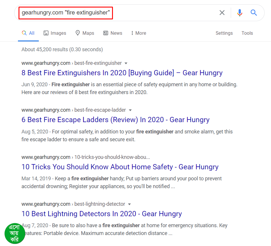Image resolution: width=271 pixels, height=246 pixels.
Task: Select the All results tab
Action: tap(28, 33)
